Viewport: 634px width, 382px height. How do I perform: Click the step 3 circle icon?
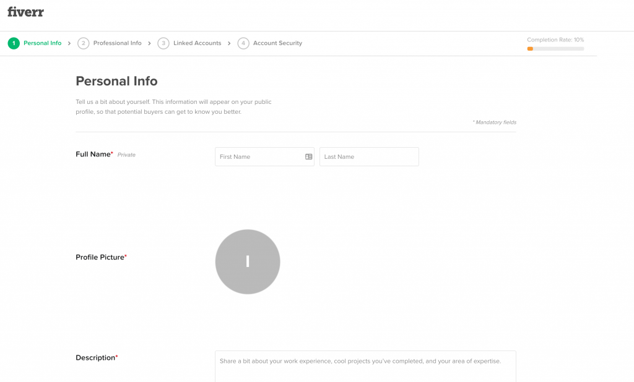tap(163, 43)
